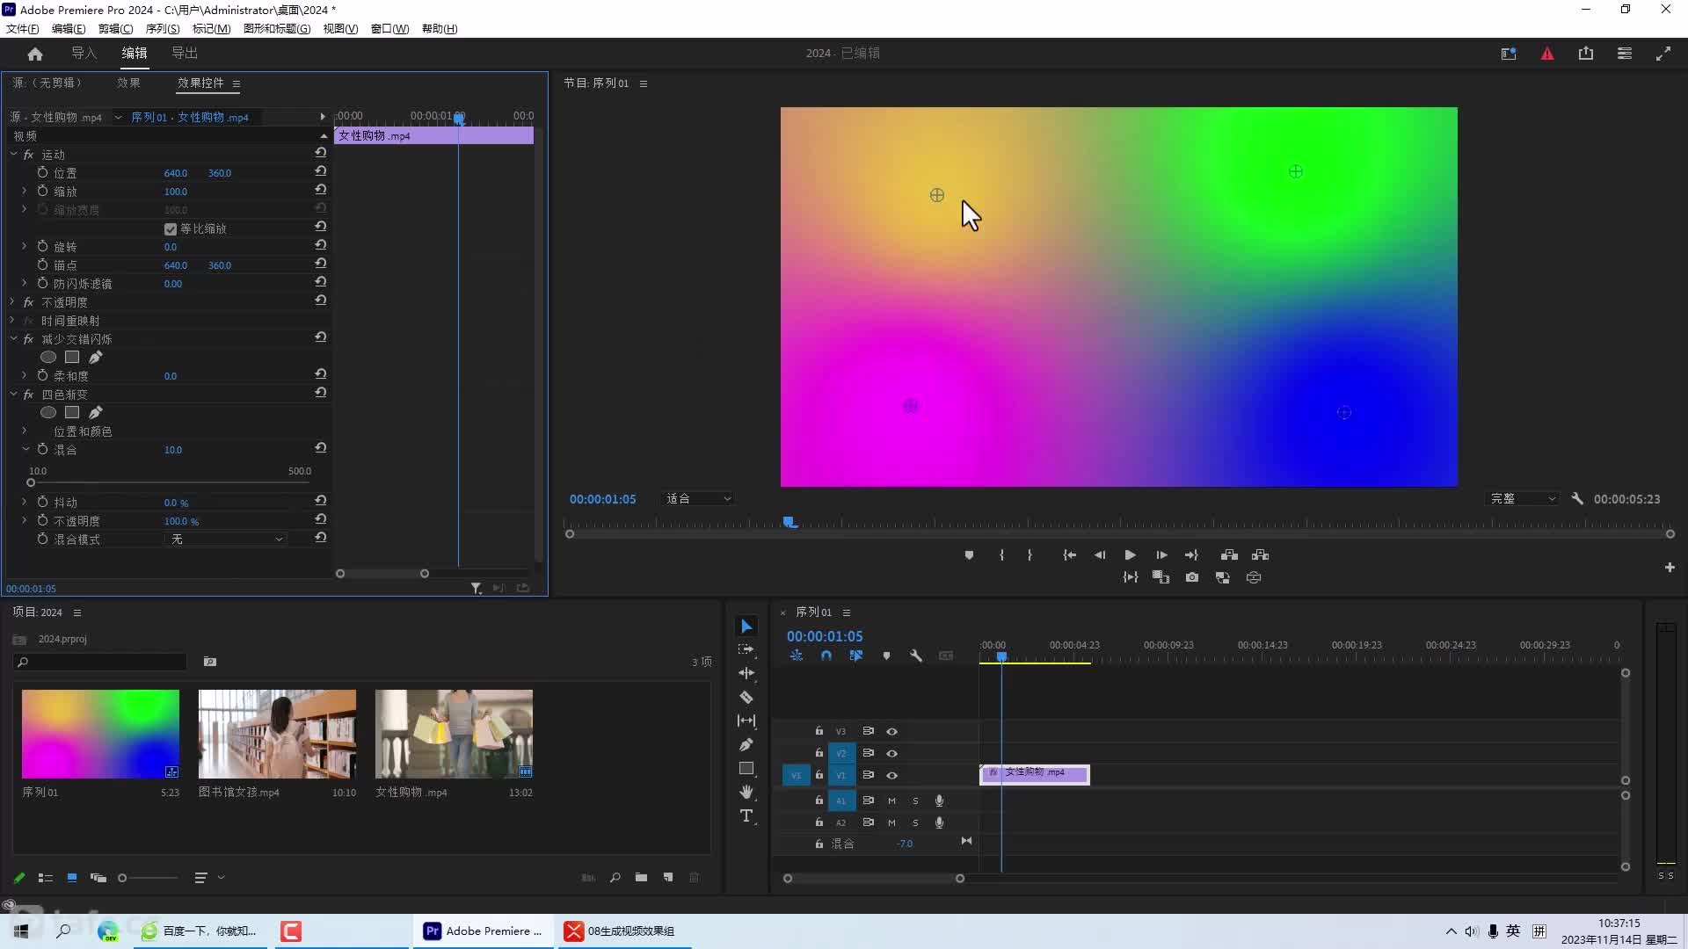Screen dimensions: 1688x949
Task: Select the Track Select Forward tool
Action: (746, 649)
